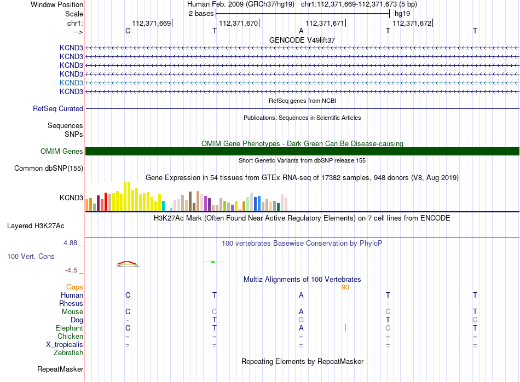Screen dimensions: 520x382
Task: Click the red PhyloP conservation peak
Action: tap(128, 264)
